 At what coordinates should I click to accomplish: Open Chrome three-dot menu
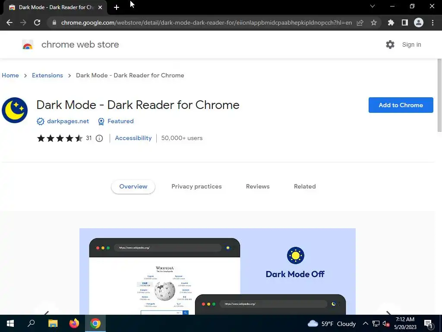click(433, 22)
